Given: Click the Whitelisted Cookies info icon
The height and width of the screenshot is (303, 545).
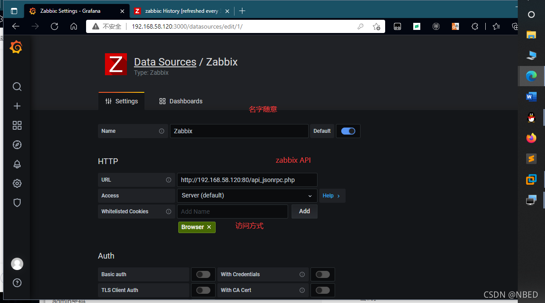Looking at the screenshot, I should coord(169,212).
